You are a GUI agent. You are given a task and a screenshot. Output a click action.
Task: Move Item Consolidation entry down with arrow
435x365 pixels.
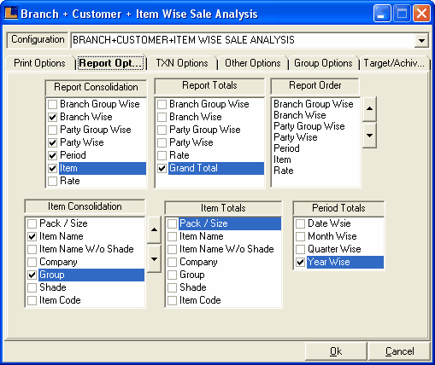(x=154, y=259)
